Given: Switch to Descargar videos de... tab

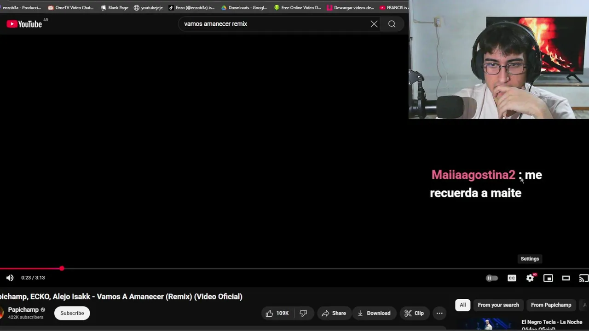Looking at the screenshot, I should click(351, 7).
